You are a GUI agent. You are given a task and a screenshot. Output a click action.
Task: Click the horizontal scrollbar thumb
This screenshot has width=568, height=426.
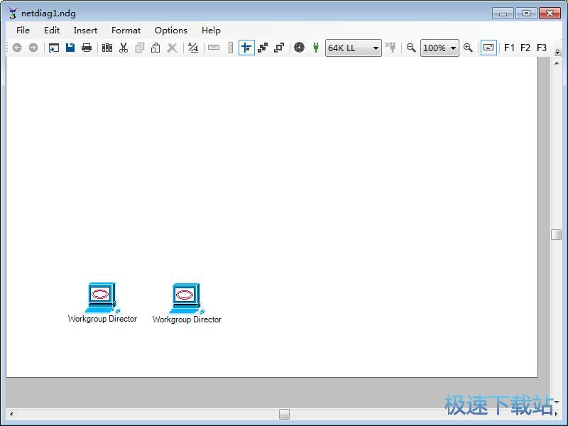285,414
